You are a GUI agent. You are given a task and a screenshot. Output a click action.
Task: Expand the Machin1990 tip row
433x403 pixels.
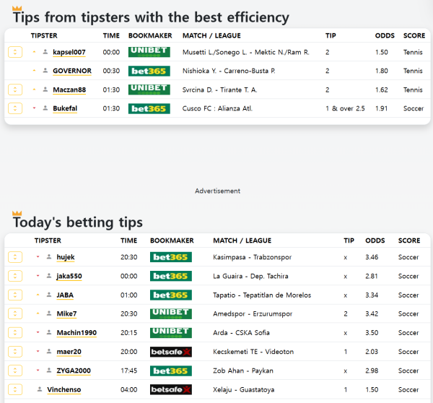click(15, 332)
